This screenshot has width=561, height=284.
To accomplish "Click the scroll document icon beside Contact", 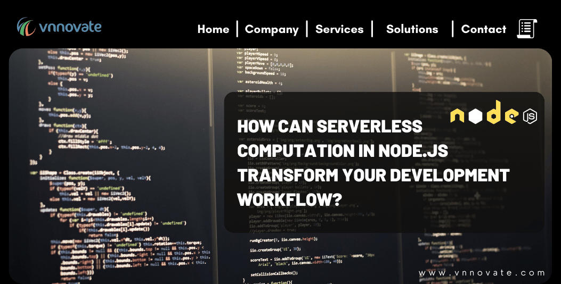I will [526, 29].
